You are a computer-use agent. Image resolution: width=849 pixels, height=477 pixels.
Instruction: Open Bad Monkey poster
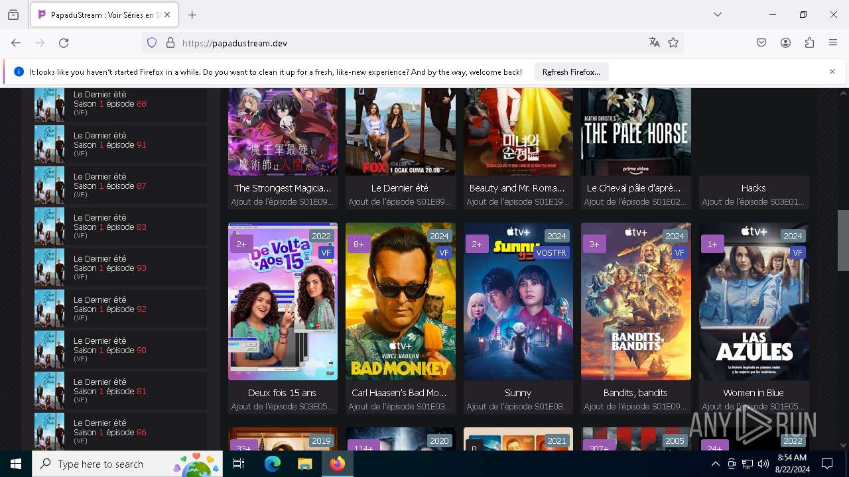(401, 301)
